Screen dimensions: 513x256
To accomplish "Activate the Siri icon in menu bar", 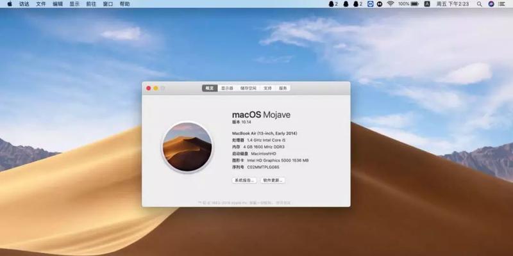I will click(x=491, y=4).
